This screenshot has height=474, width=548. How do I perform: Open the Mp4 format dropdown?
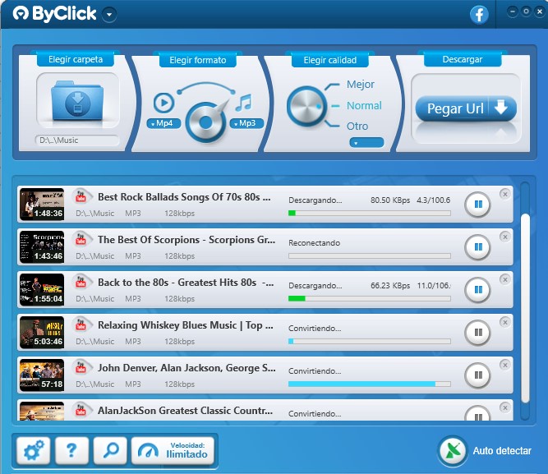pos(164,123)
